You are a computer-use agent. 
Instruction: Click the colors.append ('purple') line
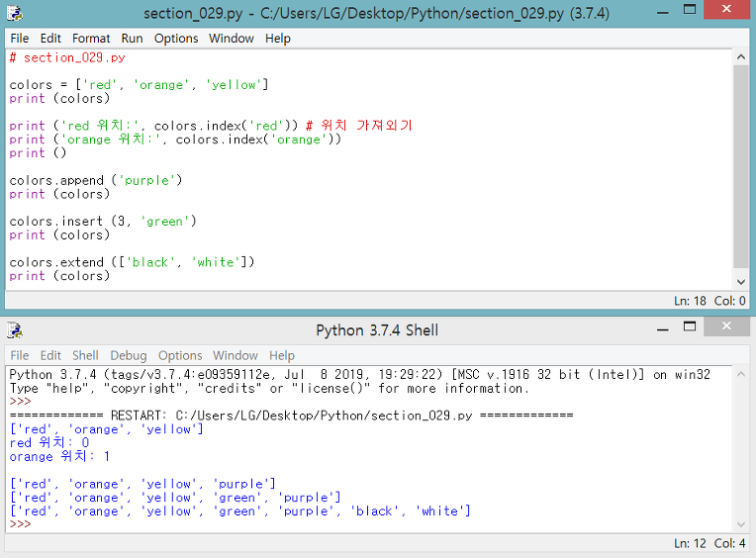pos(96,181)
